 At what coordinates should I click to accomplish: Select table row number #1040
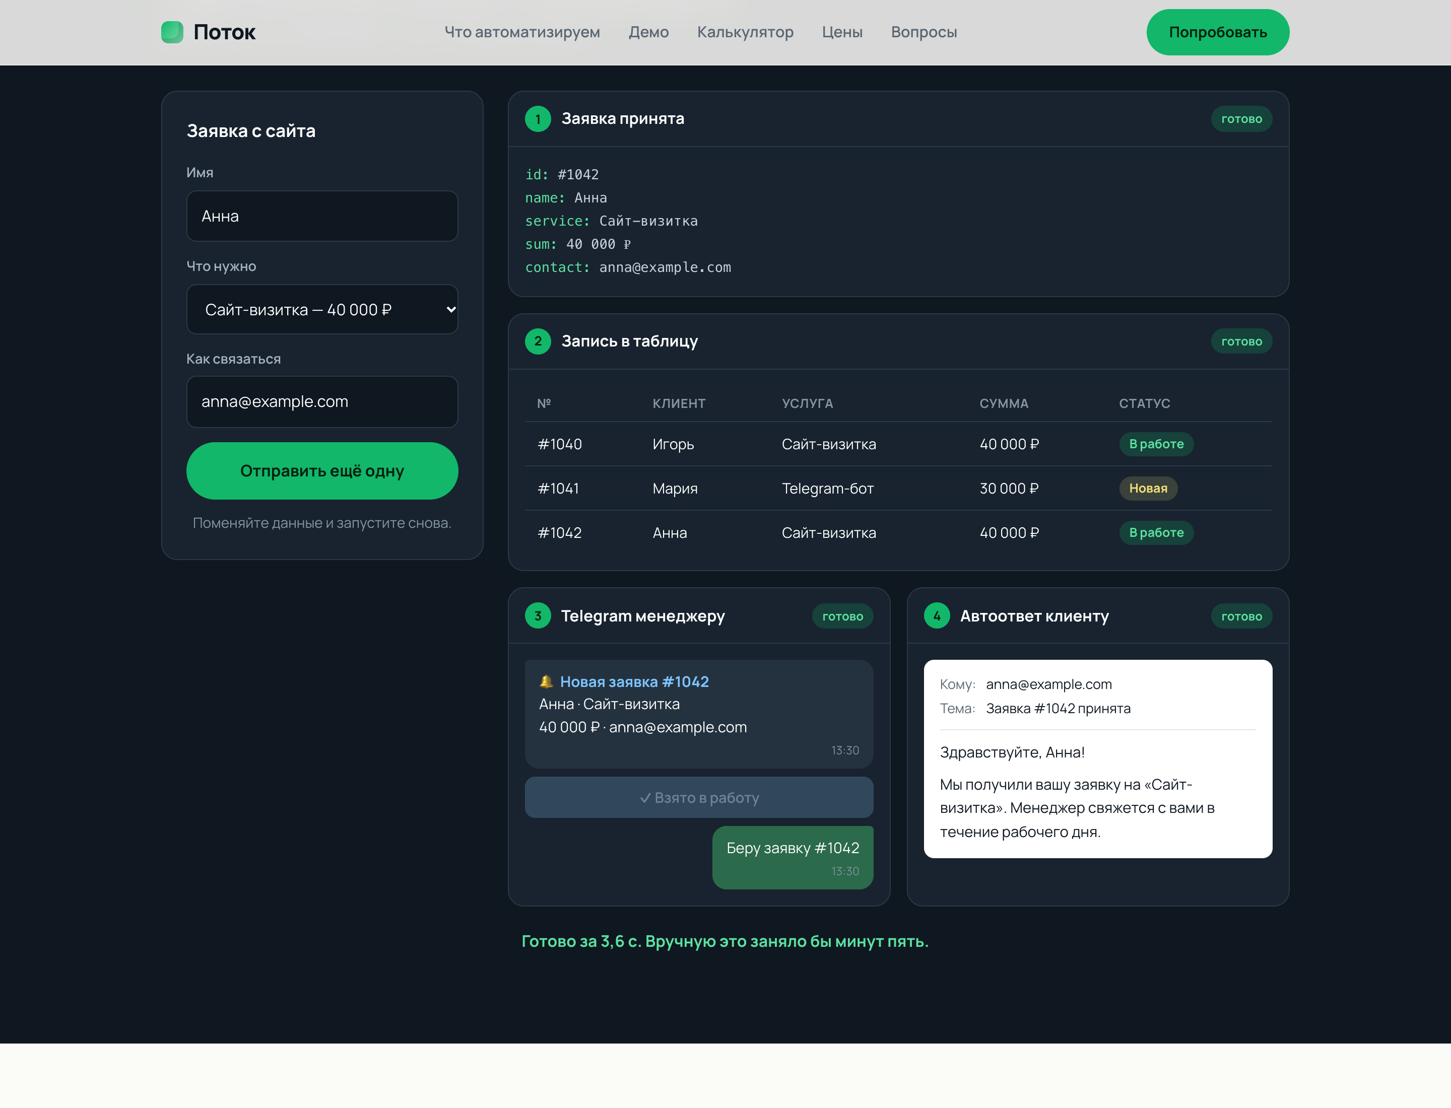click(x=560, y=444)
